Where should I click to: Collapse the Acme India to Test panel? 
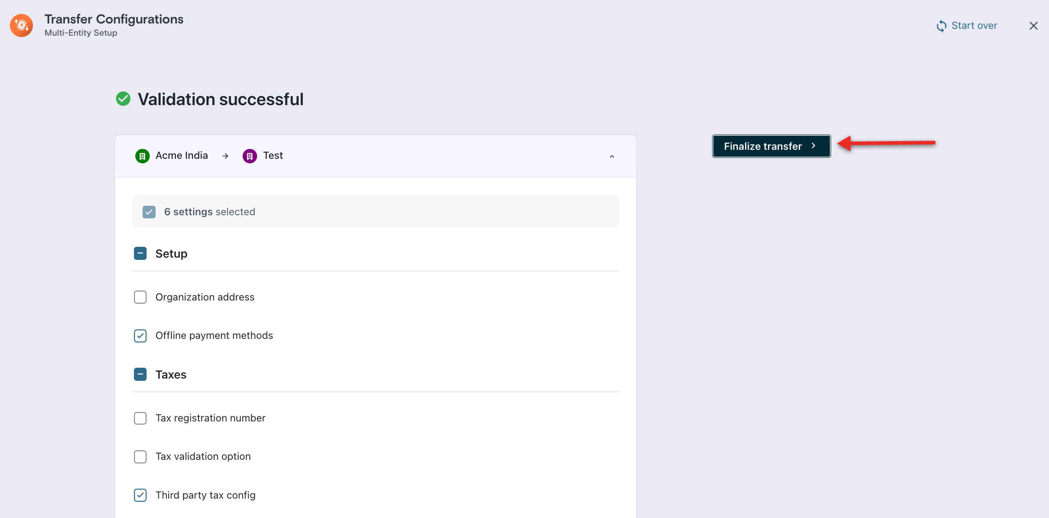[x=612, y=156]
